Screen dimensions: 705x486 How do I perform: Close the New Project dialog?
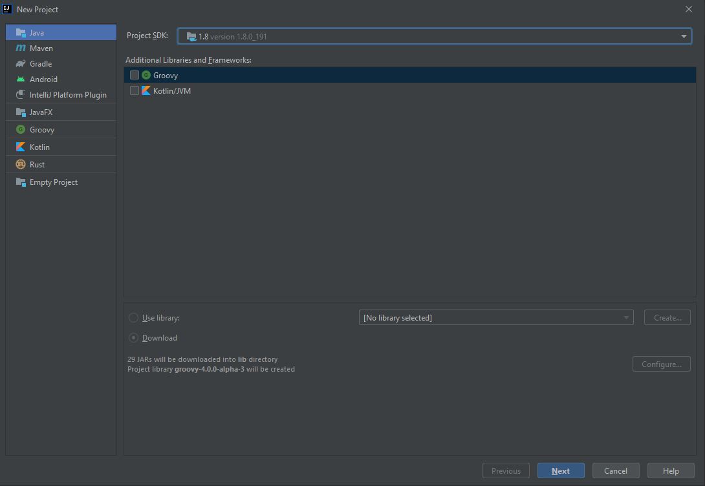coord(688,9)
